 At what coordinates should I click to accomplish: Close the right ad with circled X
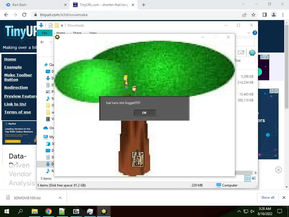pos(279,170)
